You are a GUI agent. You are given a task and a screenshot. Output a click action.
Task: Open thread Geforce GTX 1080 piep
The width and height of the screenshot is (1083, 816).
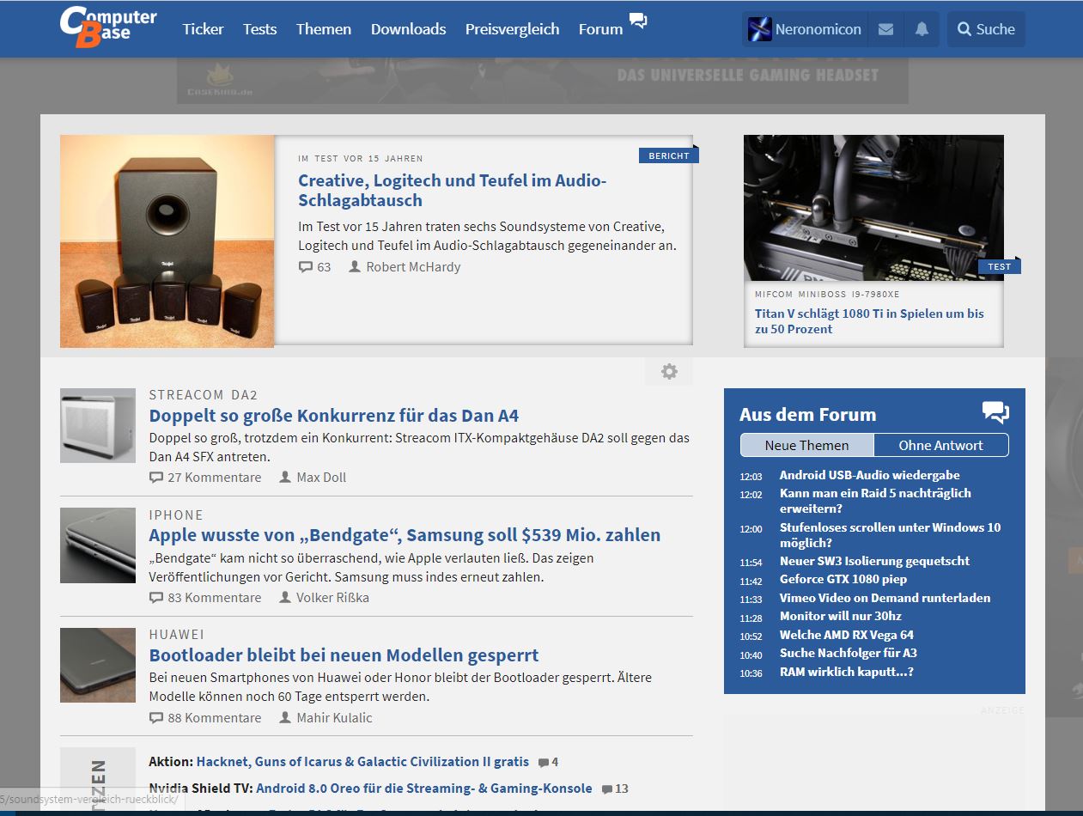coord(843,580)
